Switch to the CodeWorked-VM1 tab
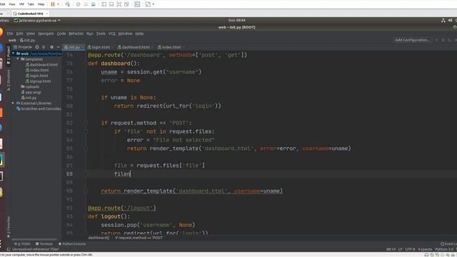Screen dimensions: 457x257 point(30,14)
